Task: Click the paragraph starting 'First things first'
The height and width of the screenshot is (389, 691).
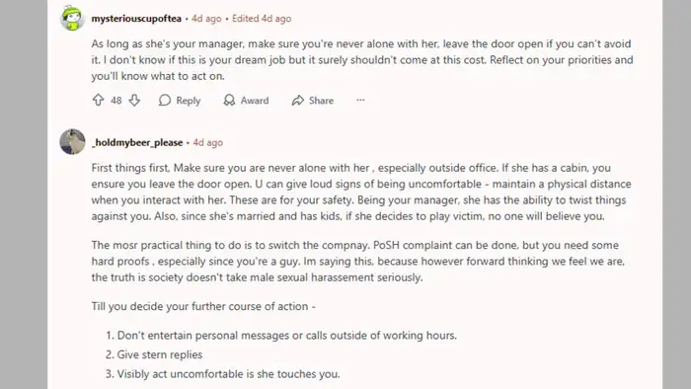Action: (x=361, y=193)
